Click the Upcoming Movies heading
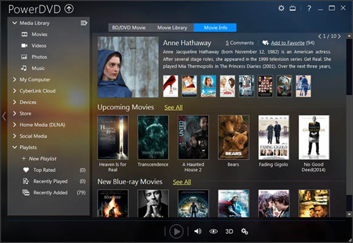 [125, 107]
